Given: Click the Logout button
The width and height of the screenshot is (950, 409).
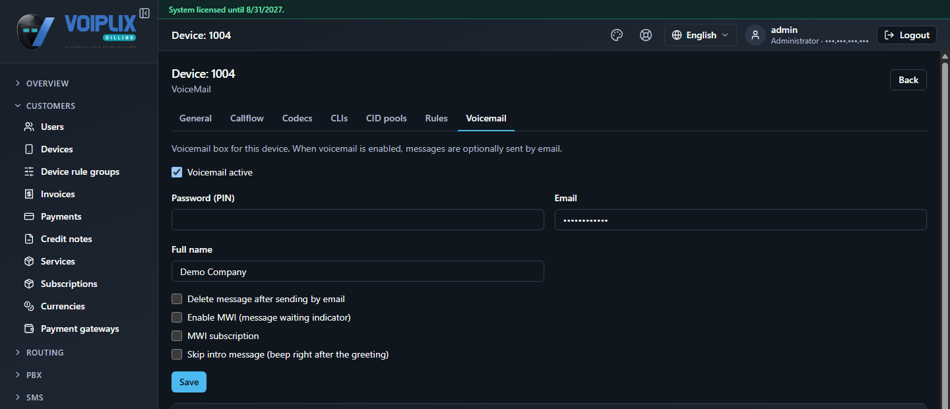Looking at the screenshot, I should click(906, 35).
